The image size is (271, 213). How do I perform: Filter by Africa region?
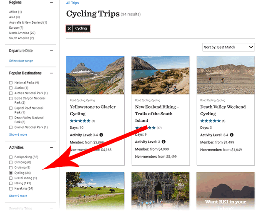(15, 12)
